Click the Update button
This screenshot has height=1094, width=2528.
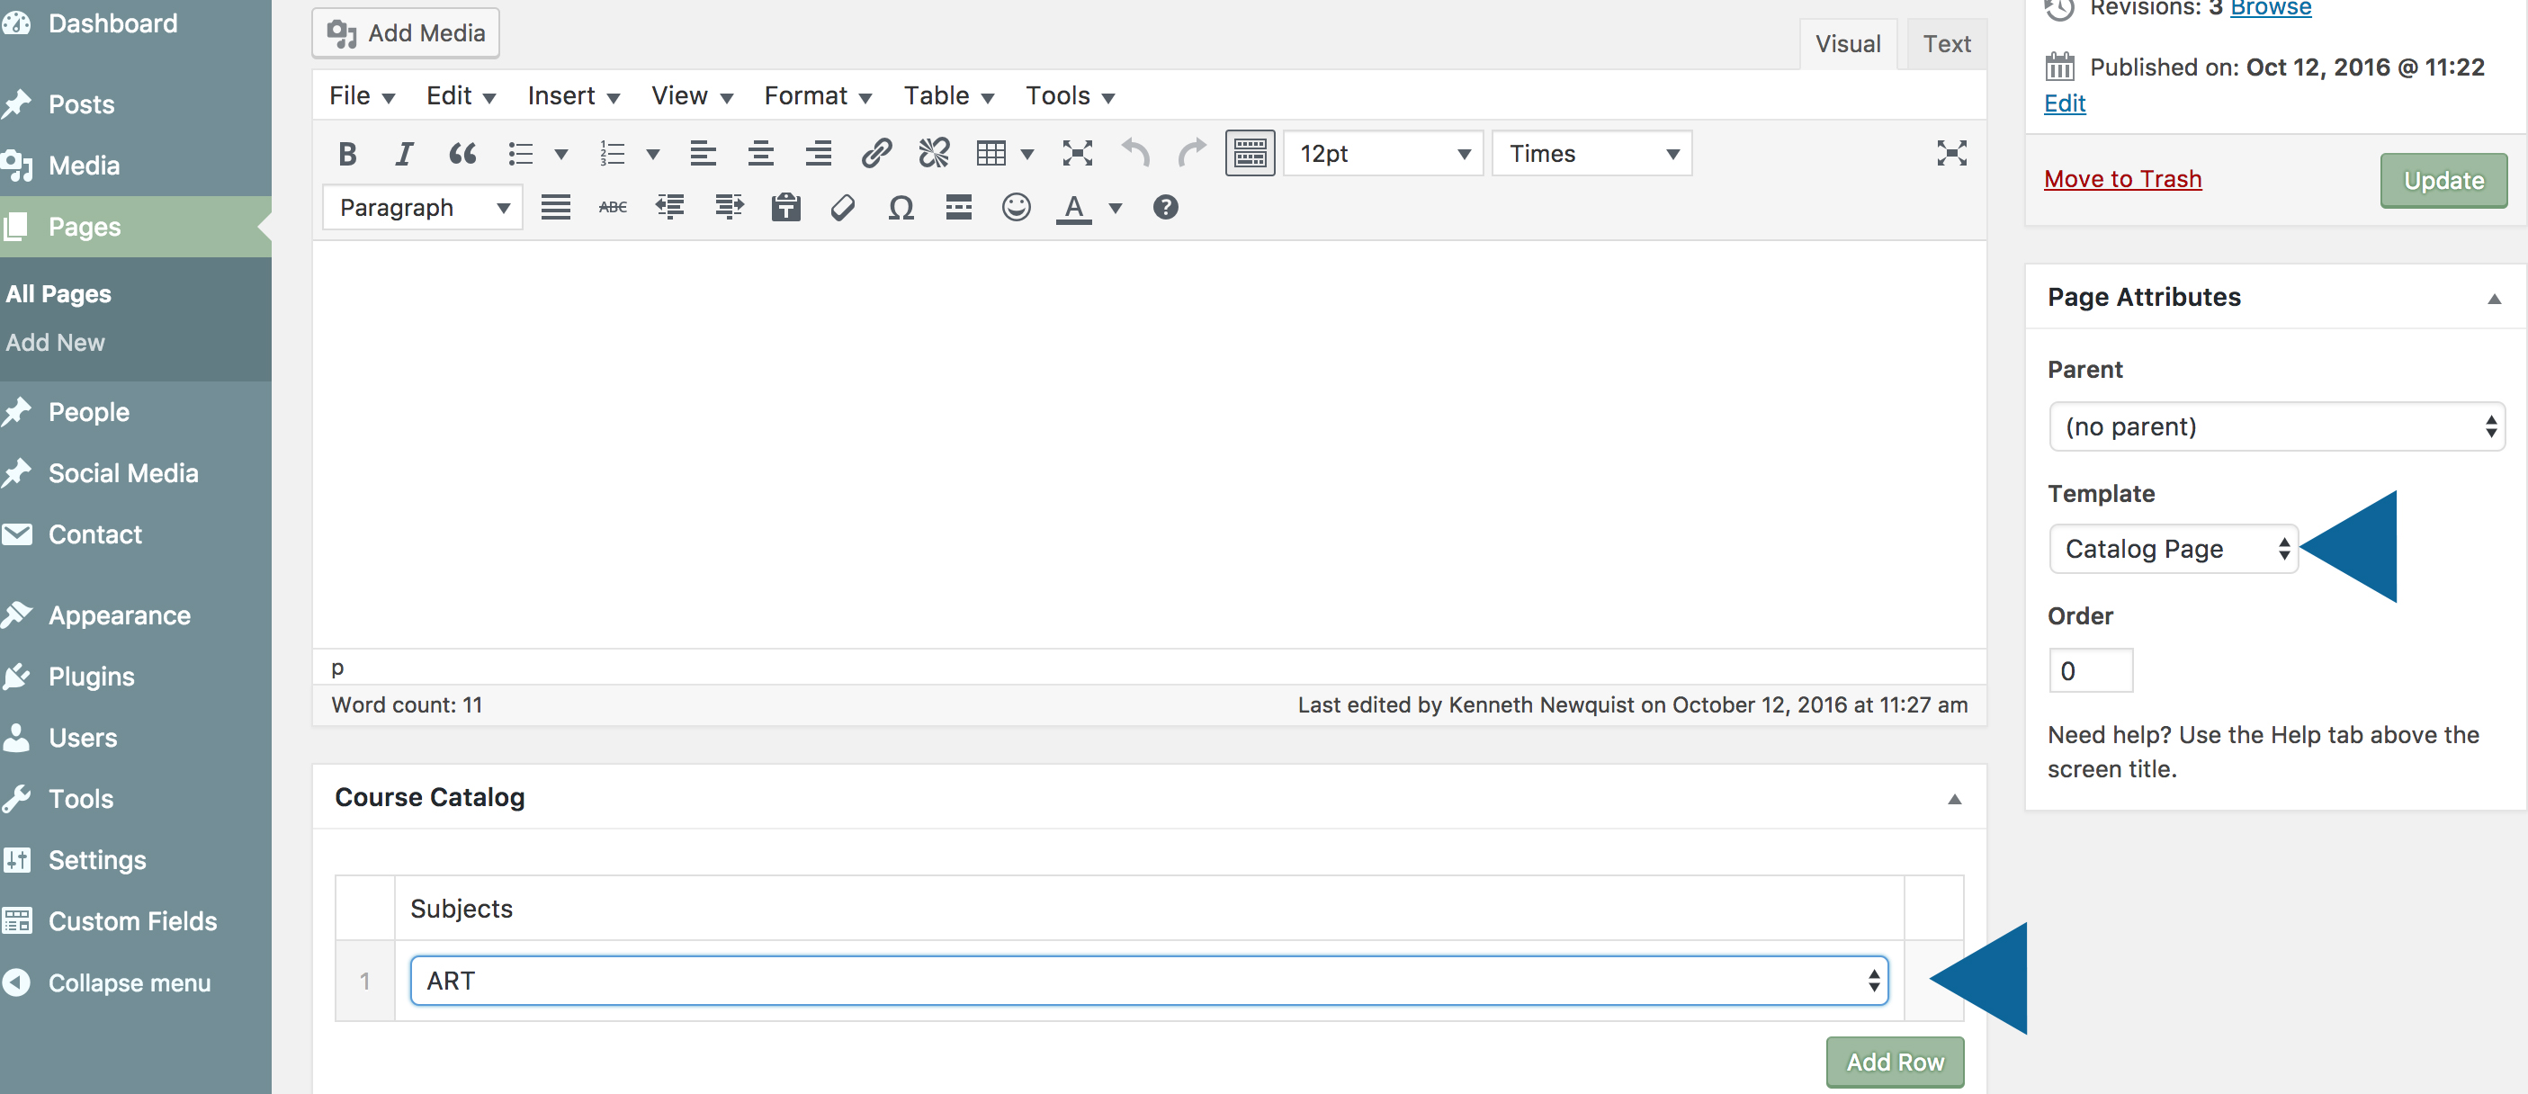pos(2443,181)
